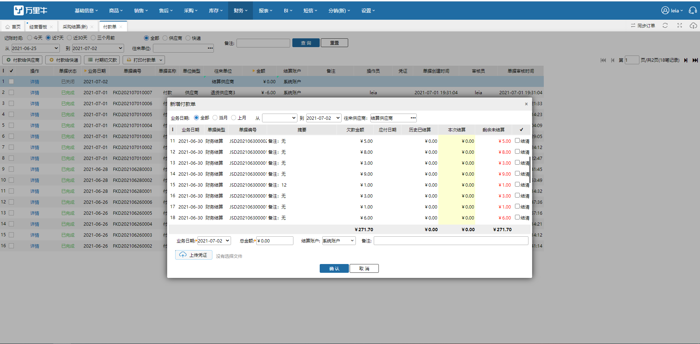The width and height of the screenshot is (700, 344).
Task: Select the 今天 radio button
Action: pos(30,38)
